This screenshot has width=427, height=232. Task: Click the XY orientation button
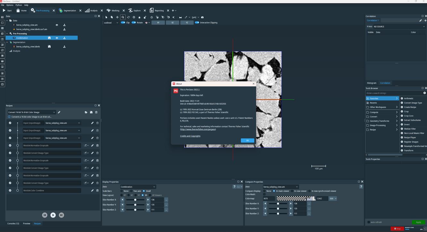pos(158,23)
